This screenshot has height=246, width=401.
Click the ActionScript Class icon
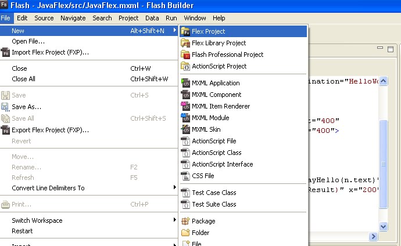185,153
